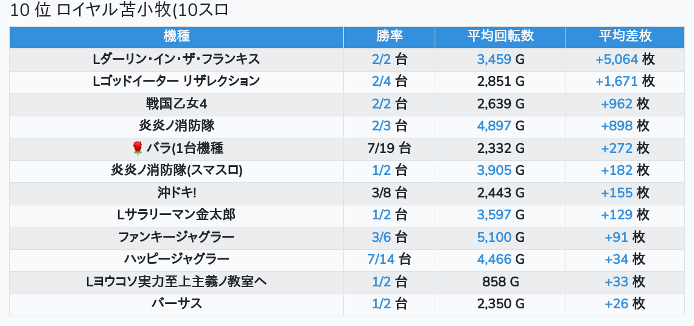Click the +1,671 average difference value
This screenshot has height=326, width=694.
617,82
